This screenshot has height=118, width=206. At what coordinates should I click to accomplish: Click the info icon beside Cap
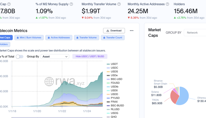(x=9, y=4)
